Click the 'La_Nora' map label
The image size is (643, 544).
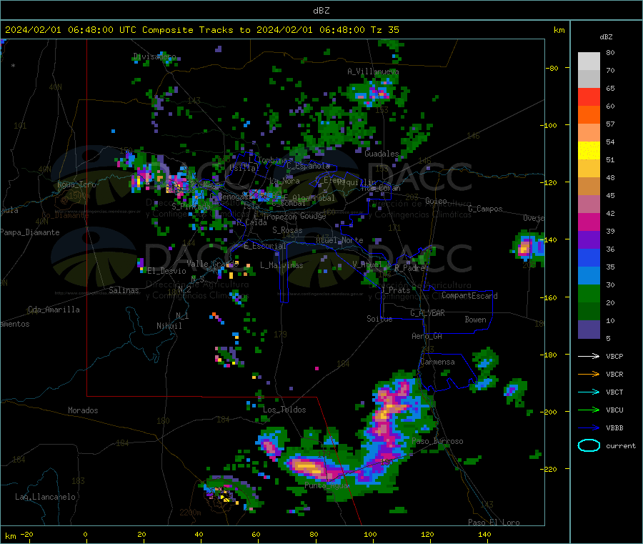click(284, 181)
